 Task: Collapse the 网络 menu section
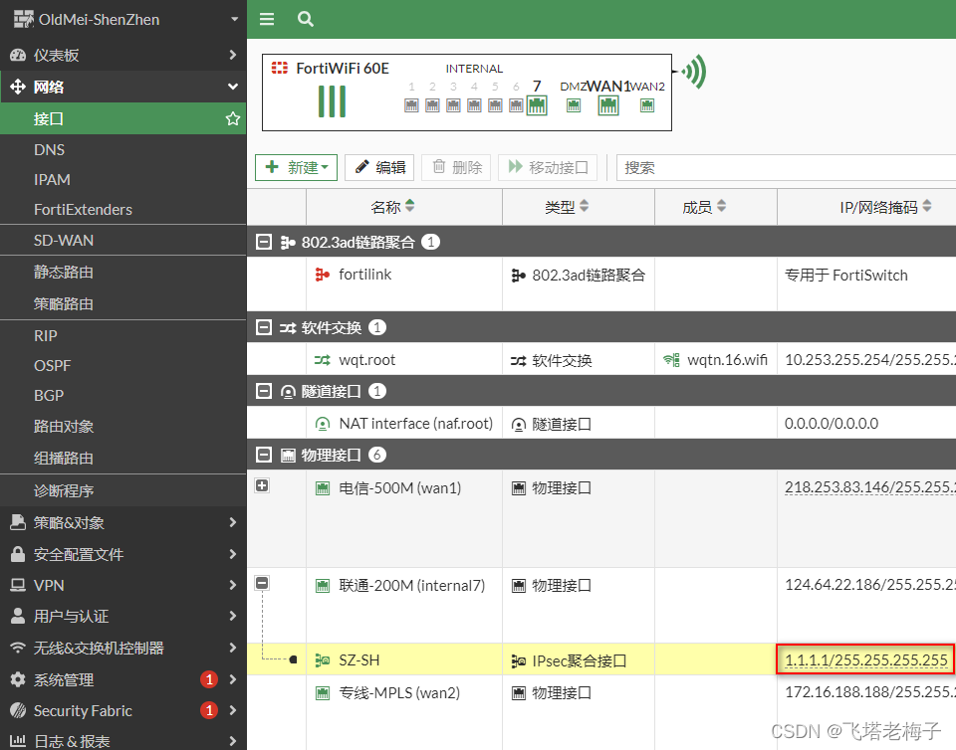tap(123, 87)
